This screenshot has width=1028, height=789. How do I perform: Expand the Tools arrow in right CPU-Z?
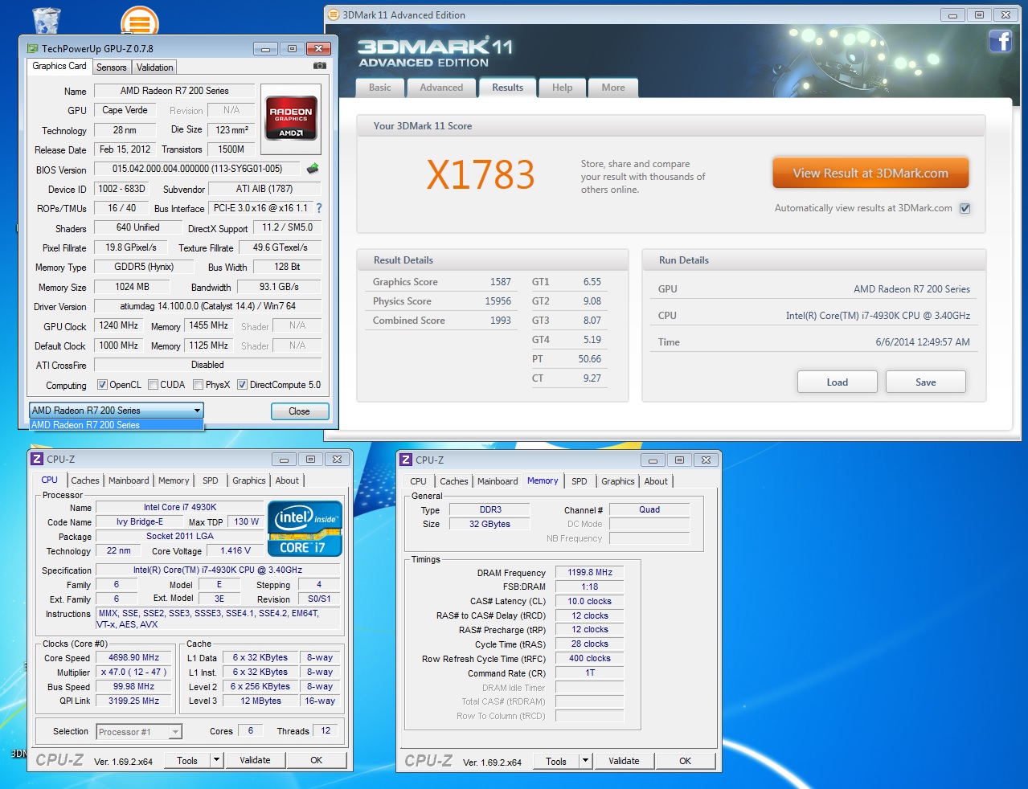tap(585, 760)
